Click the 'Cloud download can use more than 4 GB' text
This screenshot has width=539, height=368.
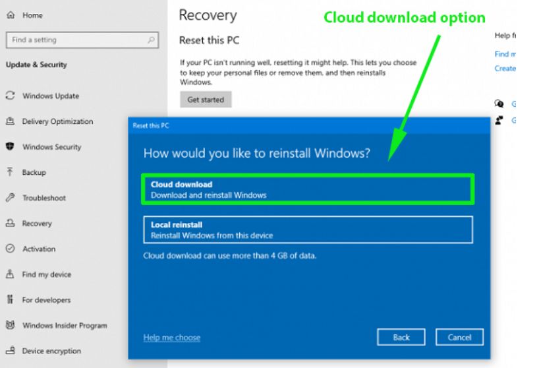click(x=229, y=255)
